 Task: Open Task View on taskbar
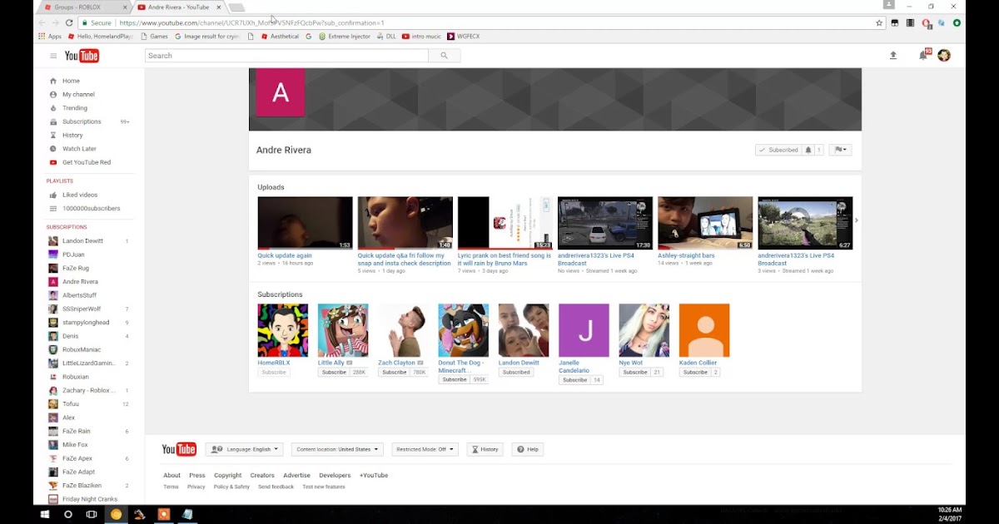92,515
